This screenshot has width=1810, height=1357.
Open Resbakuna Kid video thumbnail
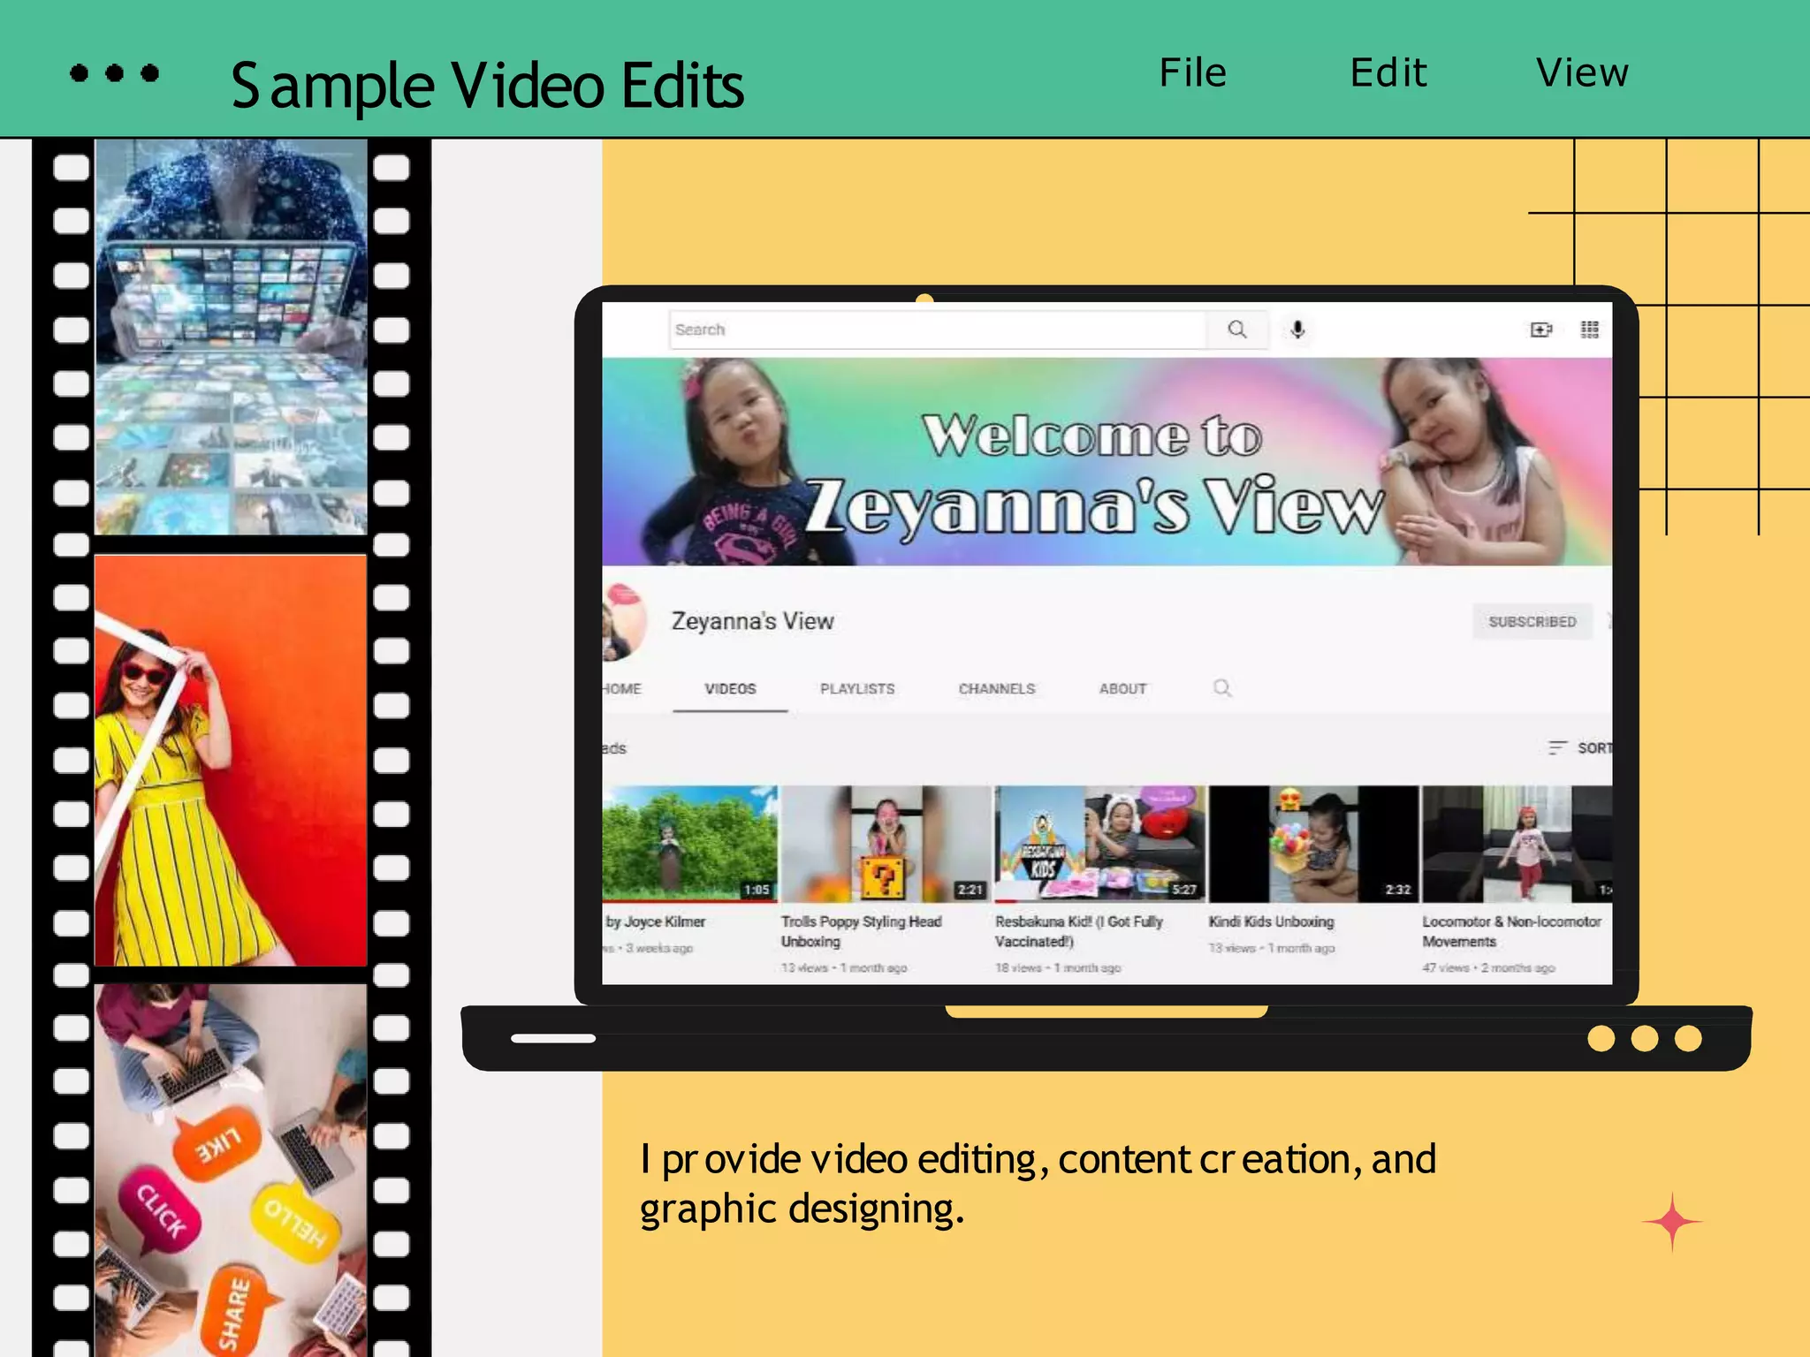[1099, 844]
